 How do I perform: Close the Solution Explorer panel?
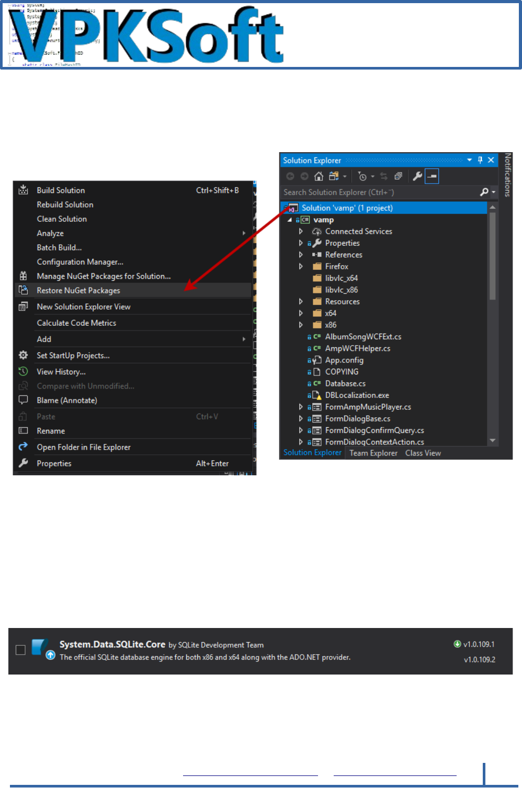coord(491,160)
